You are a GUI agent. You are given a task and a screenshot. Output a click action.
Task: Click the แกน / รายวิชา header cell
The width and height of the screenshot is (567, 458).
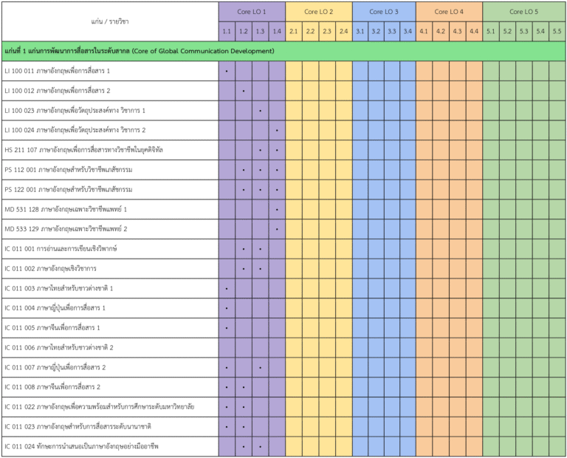coord(110,21)
